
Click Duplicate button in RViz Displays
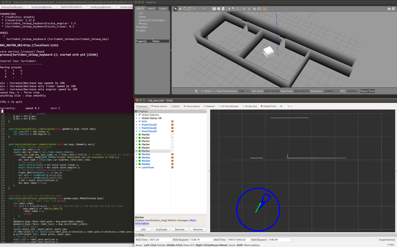coord(161,229)
